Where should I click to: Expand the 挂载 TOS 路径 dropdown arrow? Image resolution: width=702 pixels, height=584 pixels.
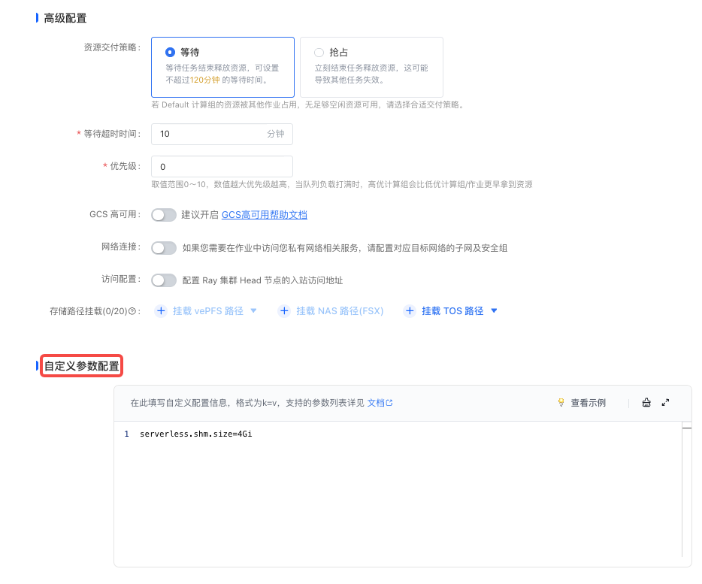[494, 311]
